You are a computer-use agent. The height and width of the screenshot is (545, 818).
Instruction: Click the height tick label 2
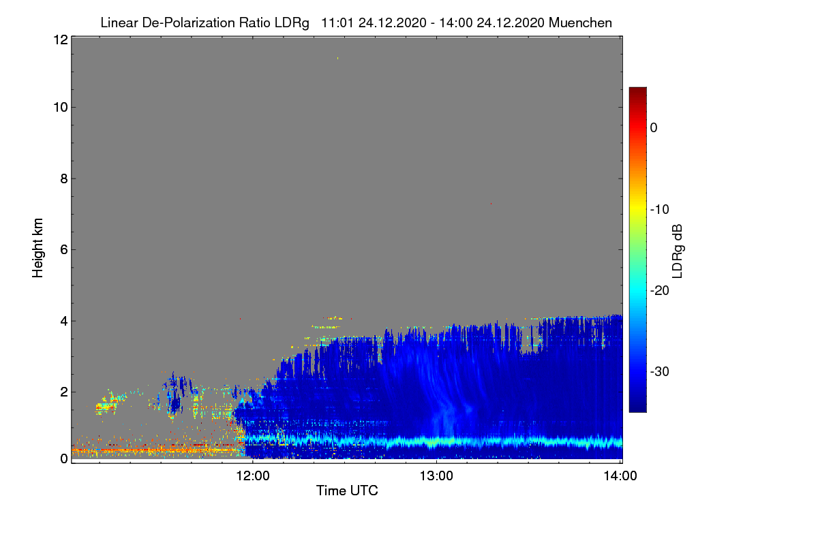[63, 392]
